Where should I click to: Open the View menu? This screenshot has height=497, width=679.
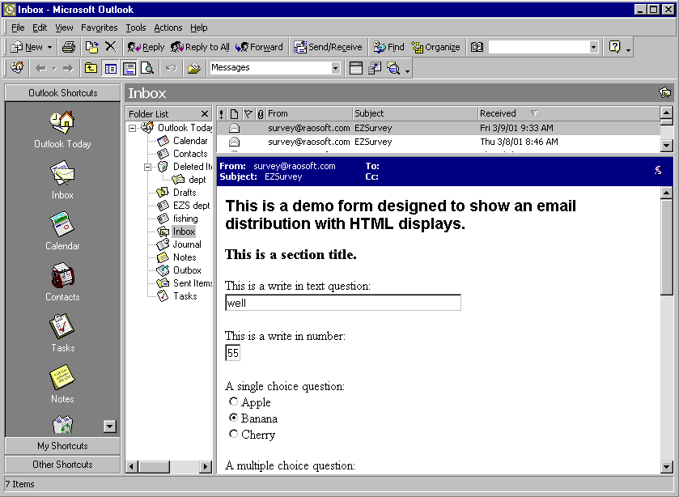tap(64, 28)
